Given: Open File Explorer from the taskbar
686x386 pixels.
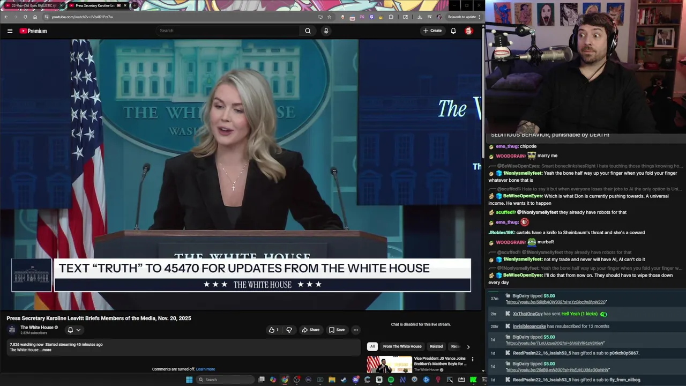Looking at the screenshot, I should click(x=332, y=380).
